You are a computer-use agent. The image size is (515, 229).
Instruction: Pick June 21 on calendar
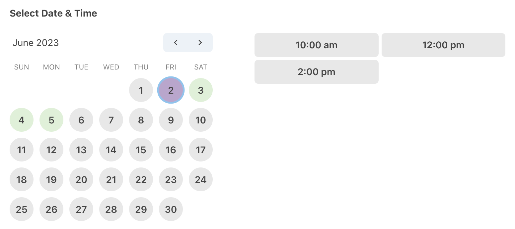[111, 179]
